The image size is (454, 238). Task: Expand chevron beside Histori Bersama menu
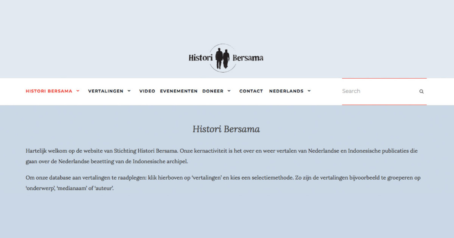click(x=78, y=91)
